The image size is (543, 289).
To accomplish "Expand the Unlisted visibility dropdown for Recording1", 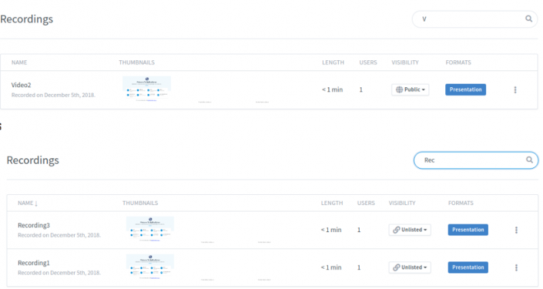I will 410,267.
